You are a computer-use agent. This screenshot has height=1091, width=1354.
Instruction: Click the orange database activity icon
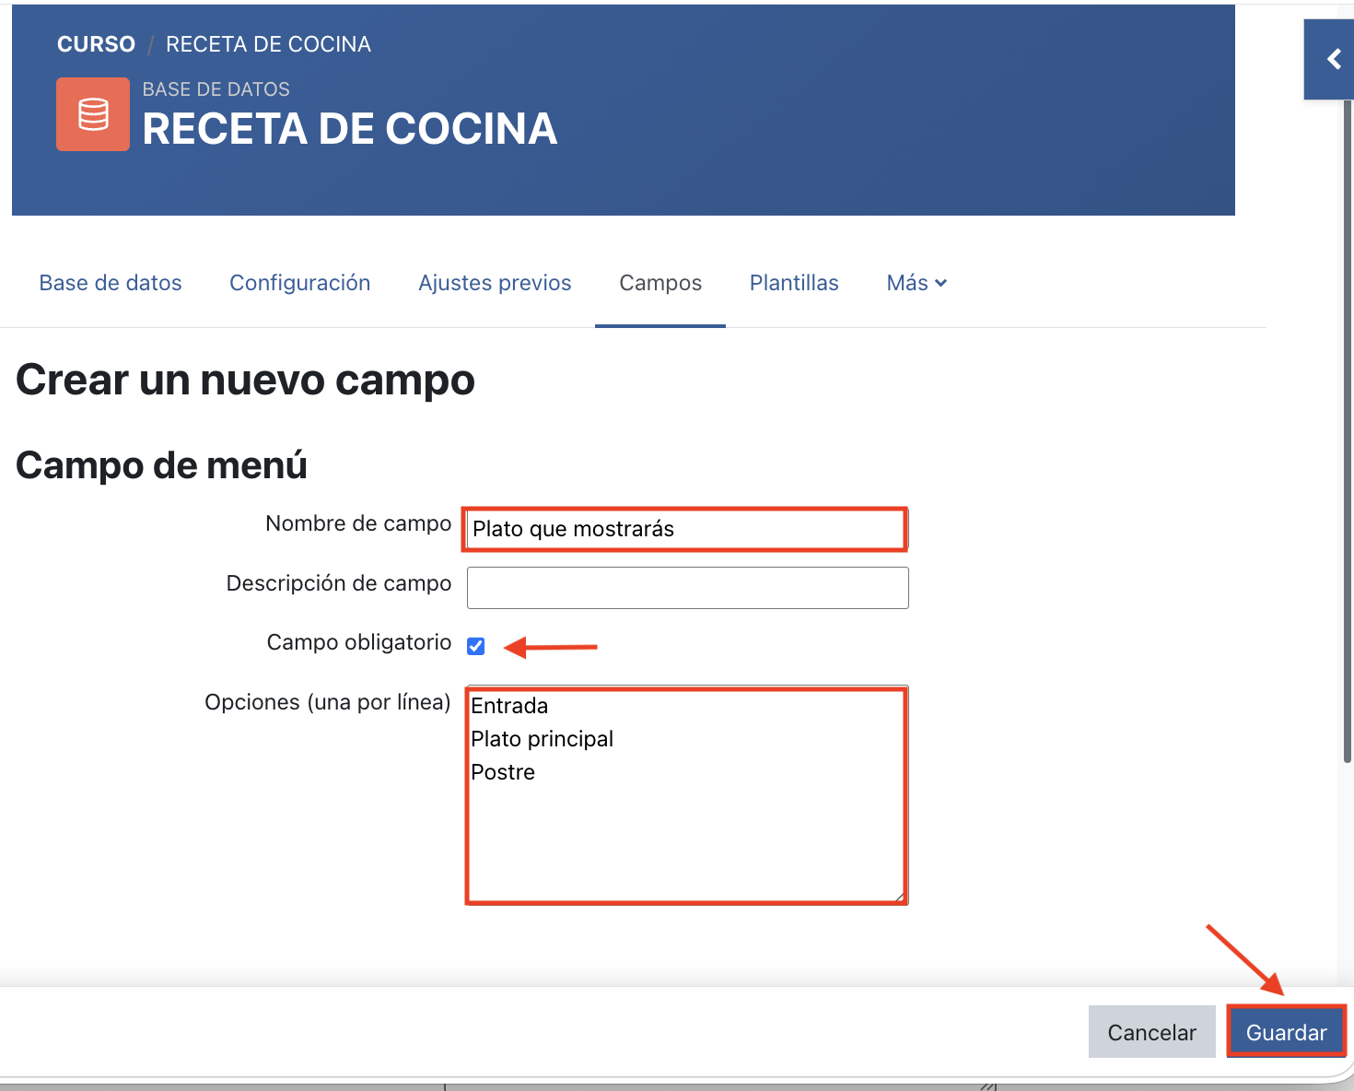pos(93,114)
